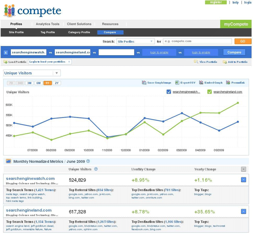Click the Permalink icon
Image resolution: width=253 pixels, height=234 pixels.
[228, 82]
